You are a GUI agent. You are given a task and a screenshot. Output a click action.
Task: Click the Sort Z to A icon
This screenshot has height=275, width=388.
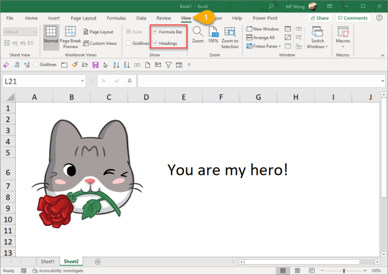click(126, 65)
